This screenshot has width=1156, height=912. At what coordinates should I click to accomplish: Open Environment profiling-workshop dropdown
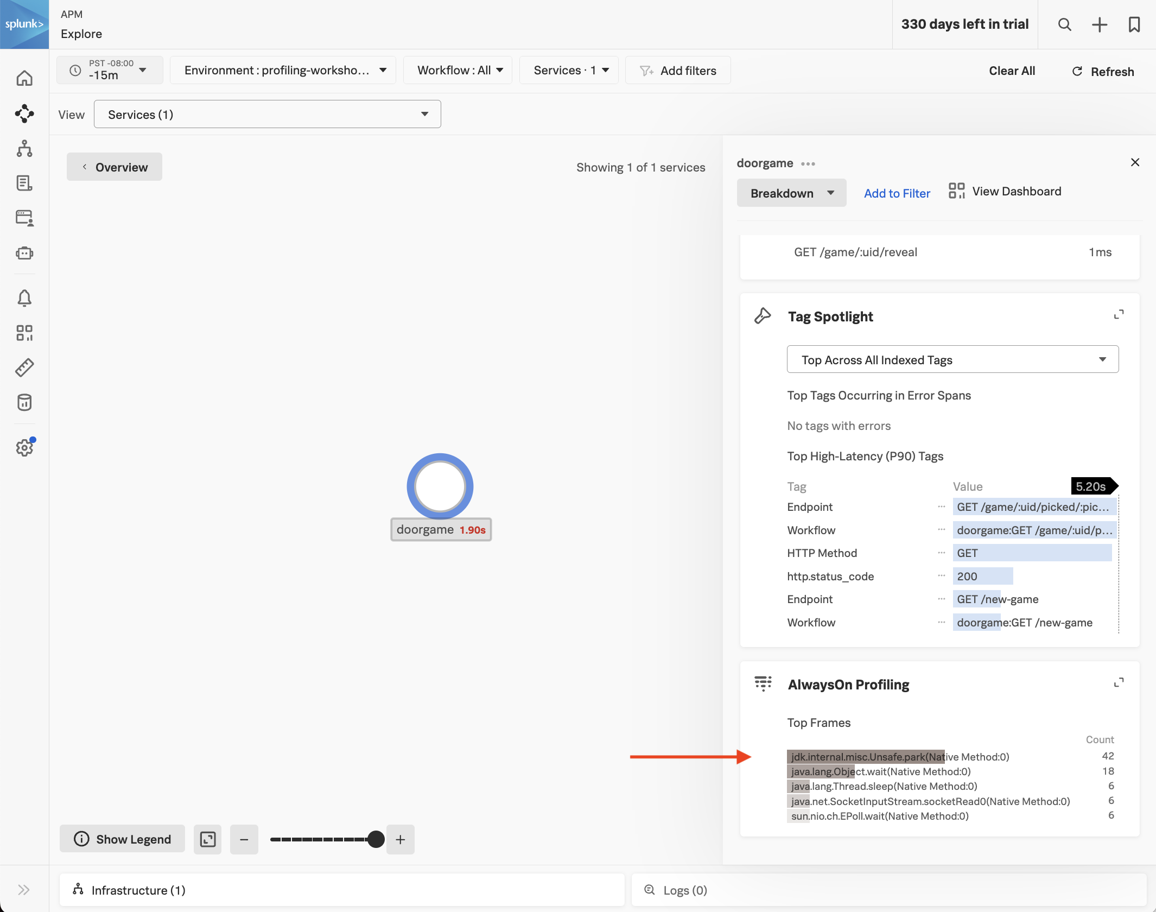coord(283,70)
